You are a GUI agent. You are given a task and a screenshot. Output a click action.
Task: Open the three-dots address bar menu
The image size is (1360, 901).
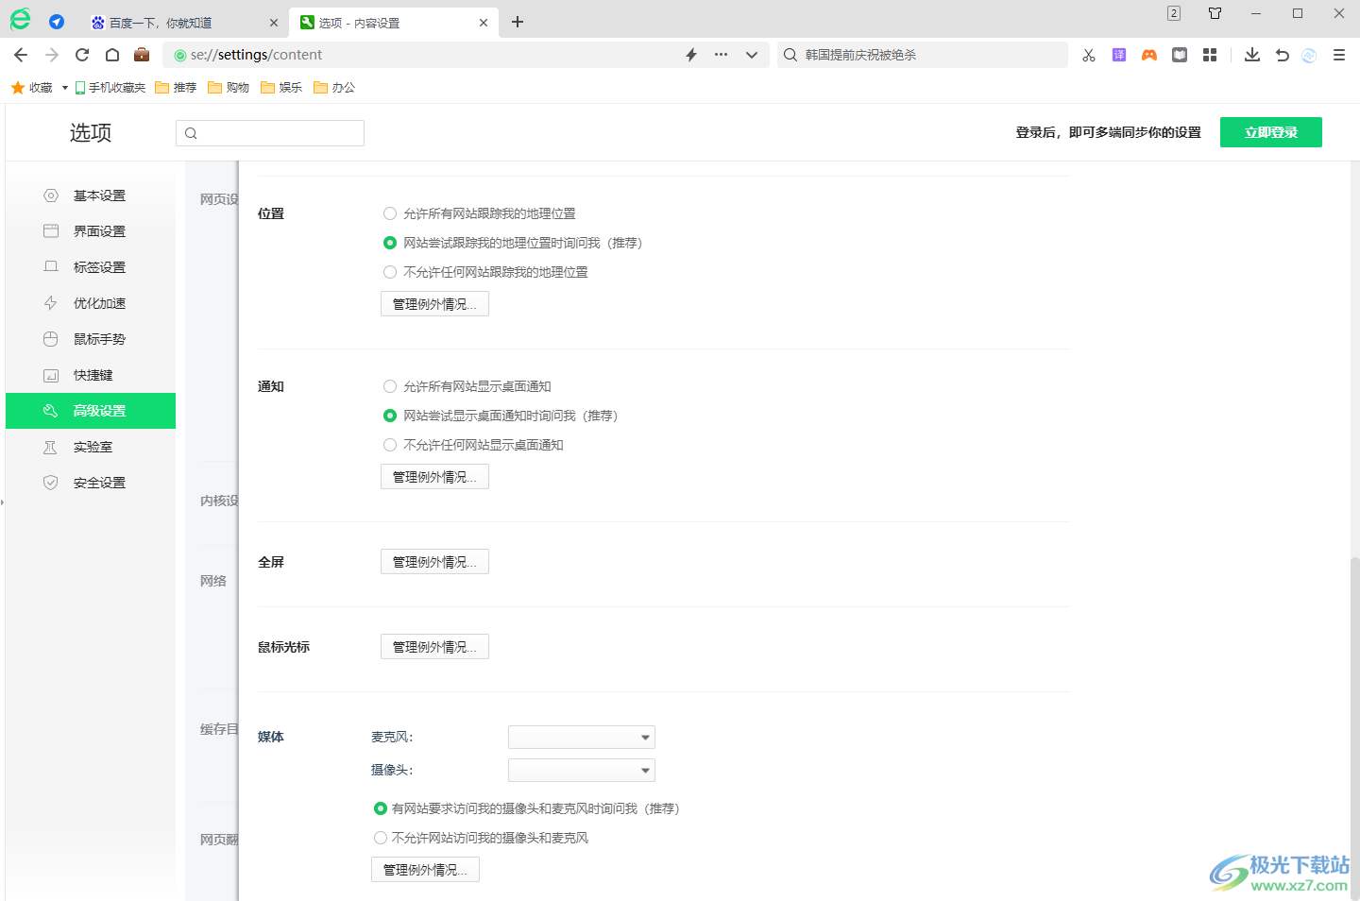tap(722, 55)
